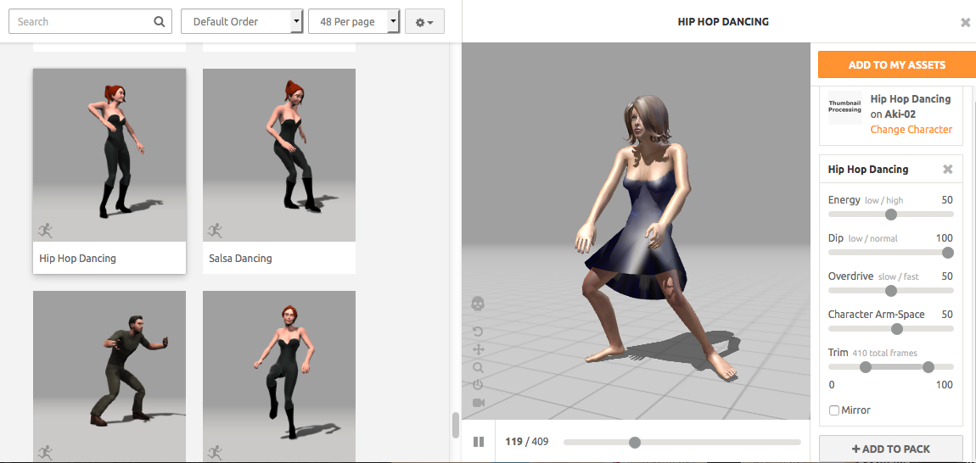Open the Default Order dropdown
The image size is (976, 463).
[242, 21]
